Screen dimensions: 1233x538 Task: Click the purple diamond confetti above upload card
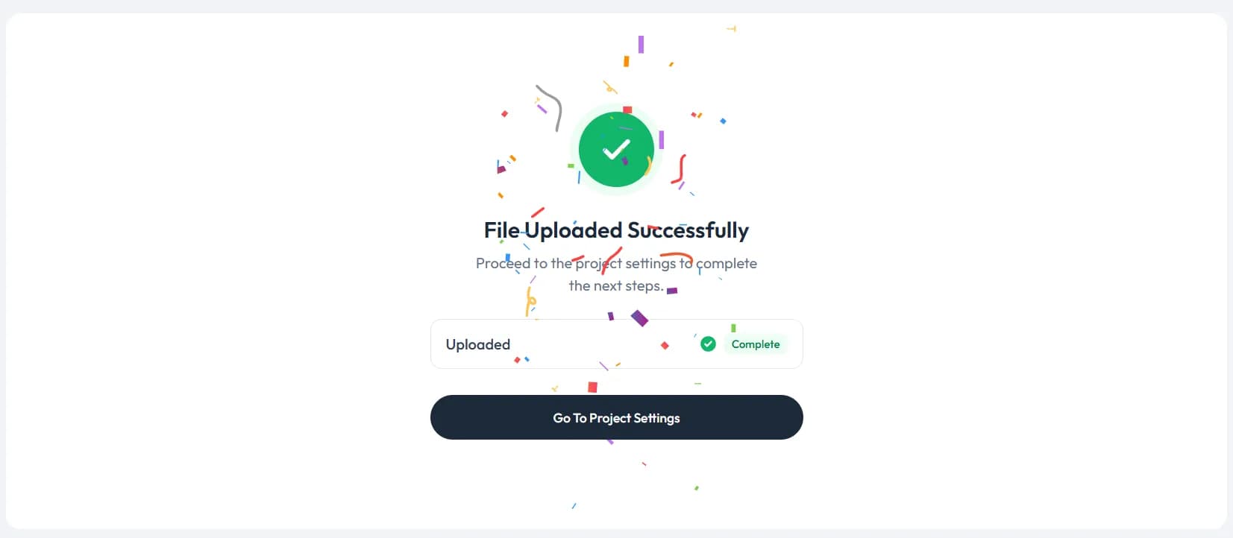point(639,318)
